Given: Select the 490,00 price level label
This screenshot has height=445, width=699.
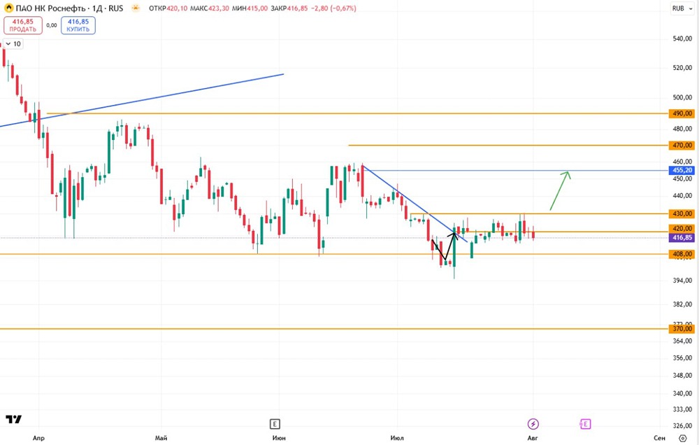Looking at the screenshot, I should tap(682, 113).
